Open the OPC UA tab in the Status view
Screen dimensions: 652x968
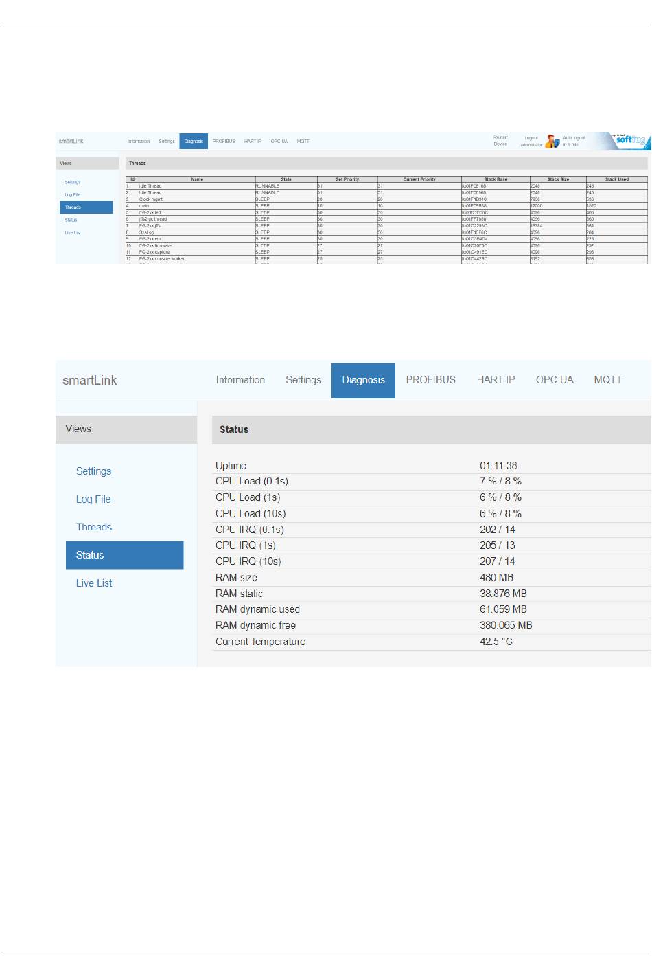[555, 380]
